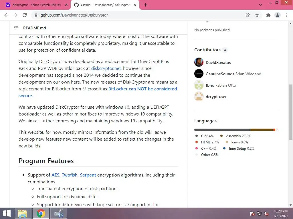Image resolution: width=293 pixels, height=219 pixels.
Task: Open the Twofish algorithm link
Action: 70,175
